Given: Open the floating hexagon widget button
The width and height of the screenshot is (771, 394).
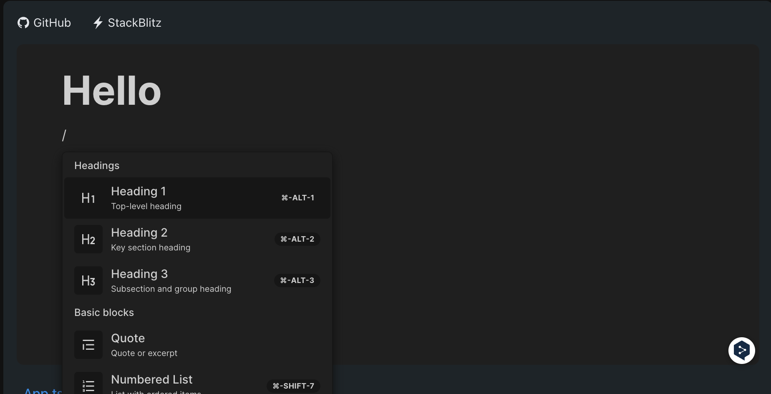Looking at the screenshot, I should point(742,351).
